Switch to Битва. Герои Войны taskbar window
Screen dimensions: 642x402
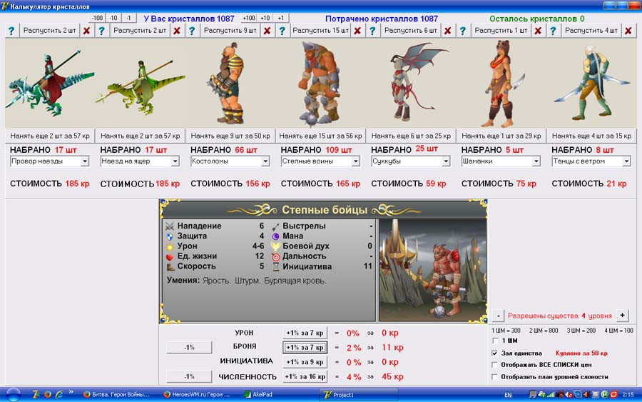[117, 395]
